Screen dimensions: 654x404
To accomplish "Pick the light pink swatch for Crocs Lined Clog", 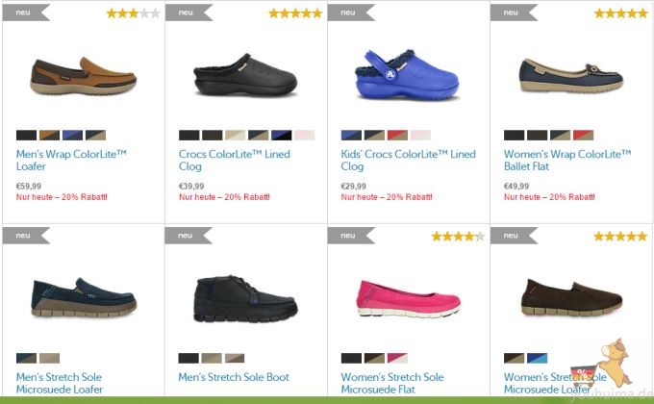I will coord(304,136).
